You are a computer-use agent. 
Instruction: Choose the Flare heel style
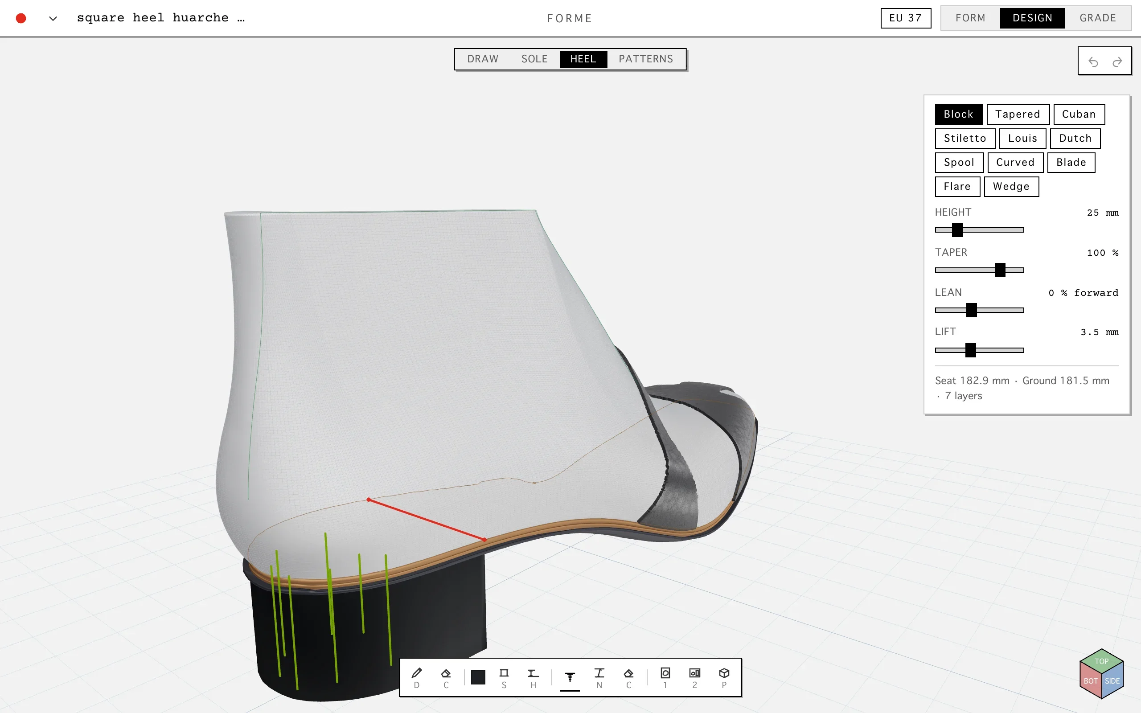point(957,186)
